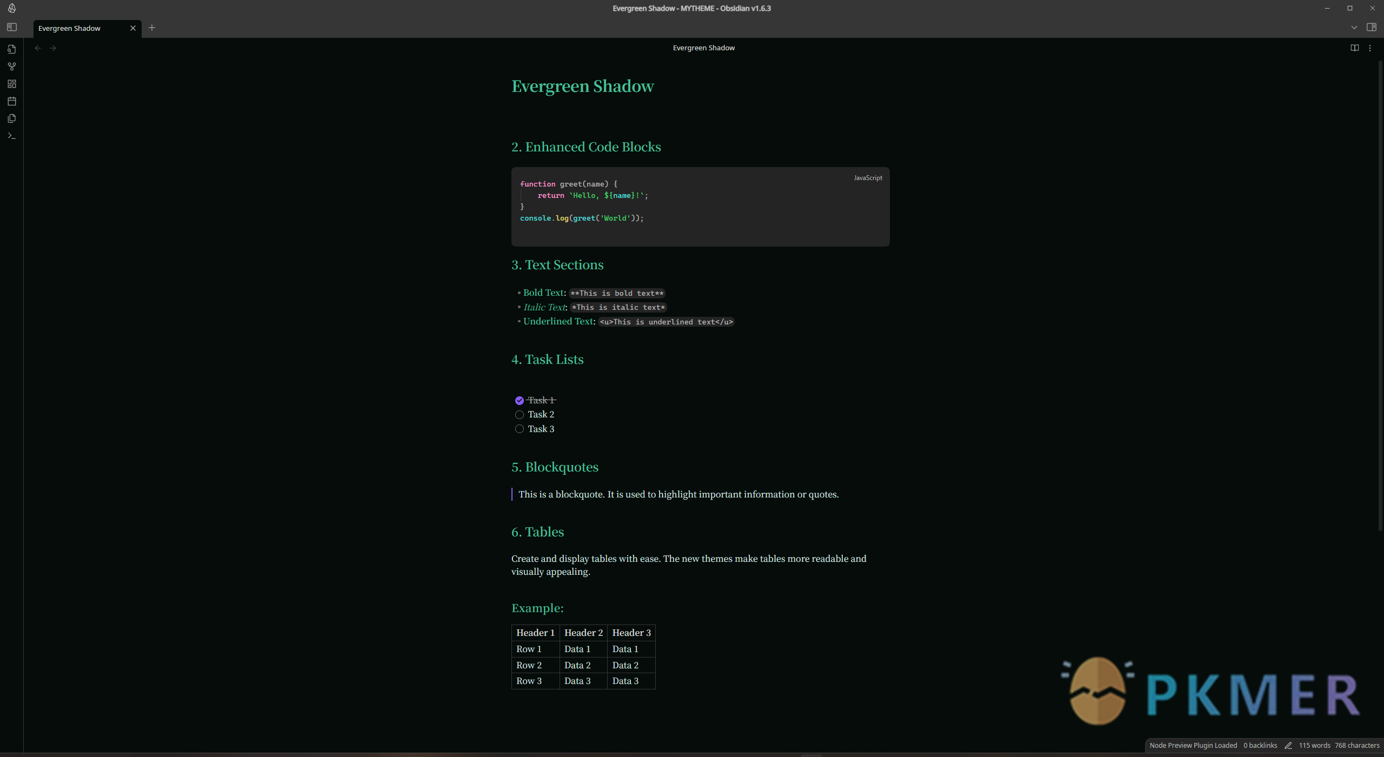Open the canvas grid icon in the ribbon

pos(12,84)
